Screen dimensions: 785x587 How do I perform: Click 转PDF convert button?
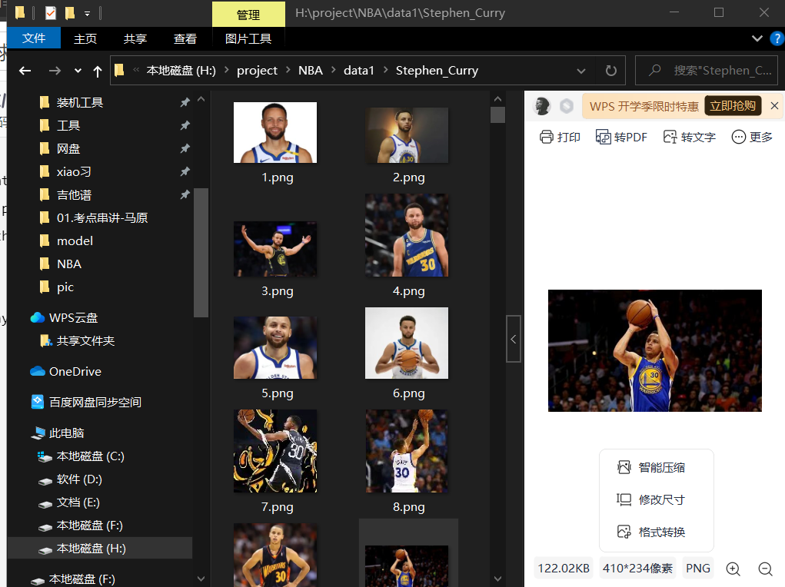point(621,137)
